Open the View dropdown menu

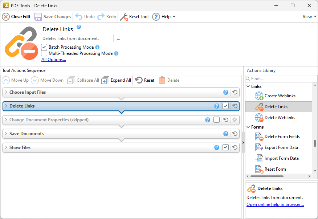point(310,17)
